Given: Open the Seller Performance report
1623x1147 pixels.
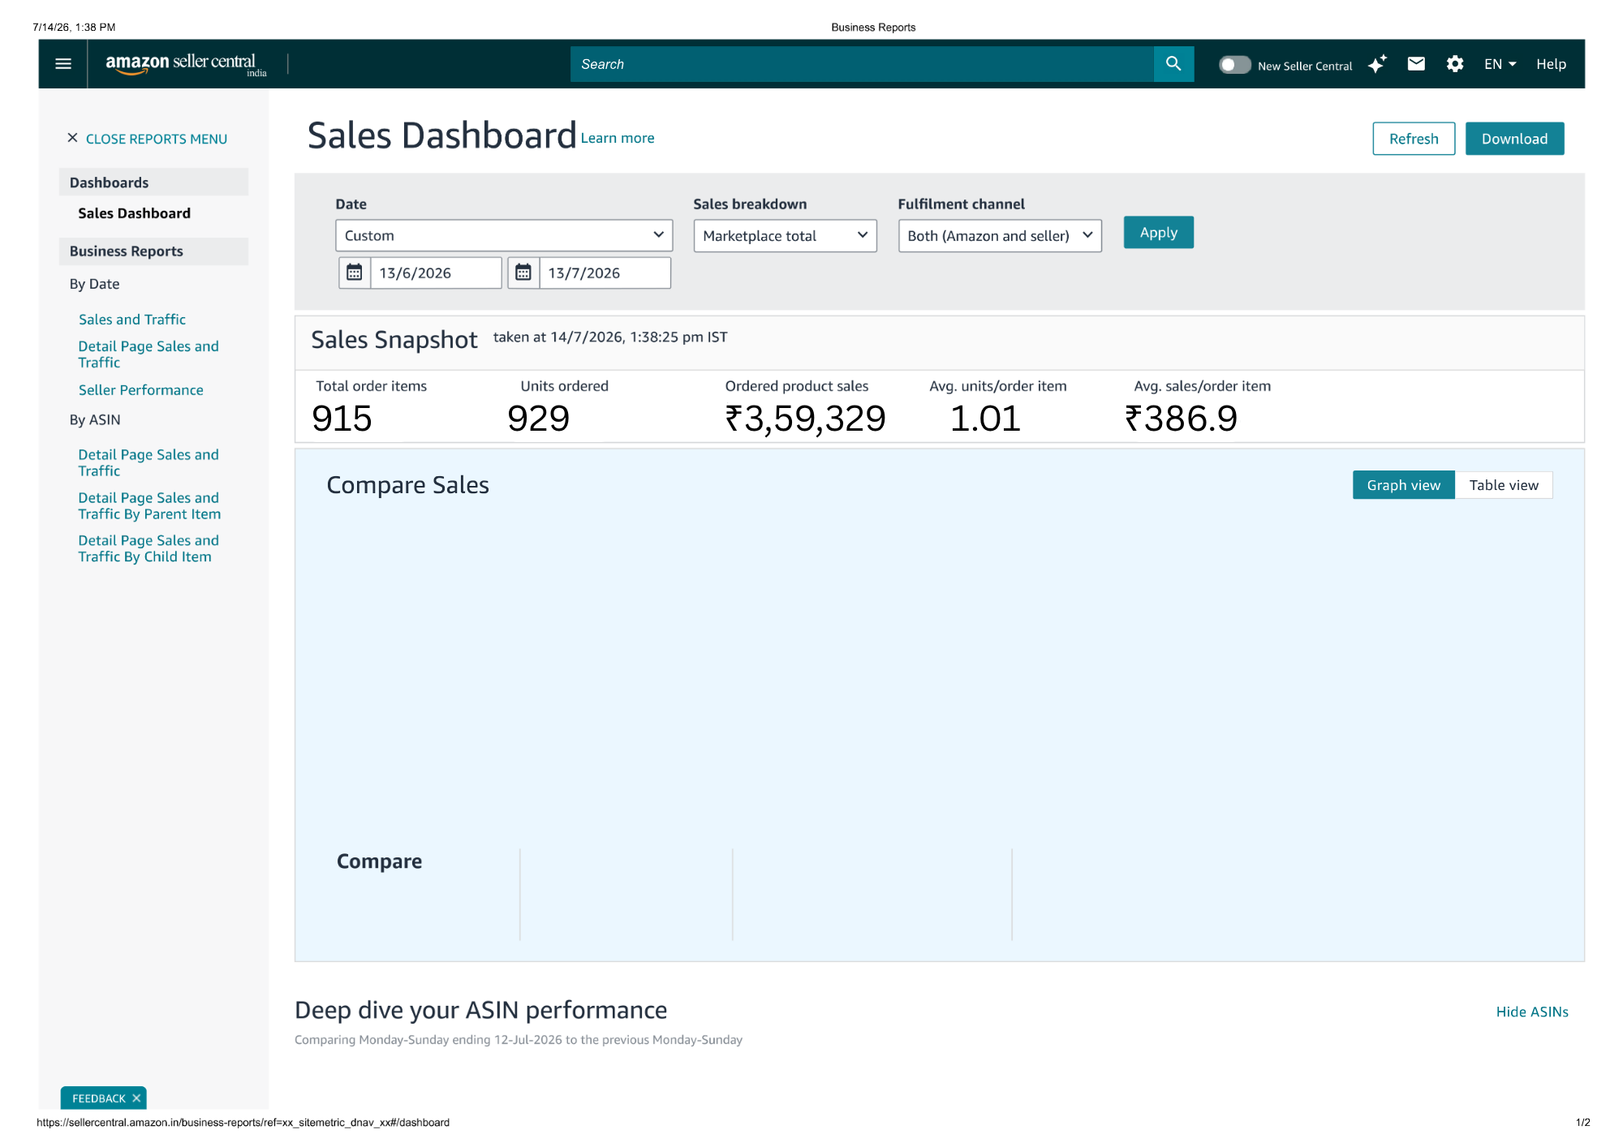Looking at the screenshot, I should click(x=141, y=390).
